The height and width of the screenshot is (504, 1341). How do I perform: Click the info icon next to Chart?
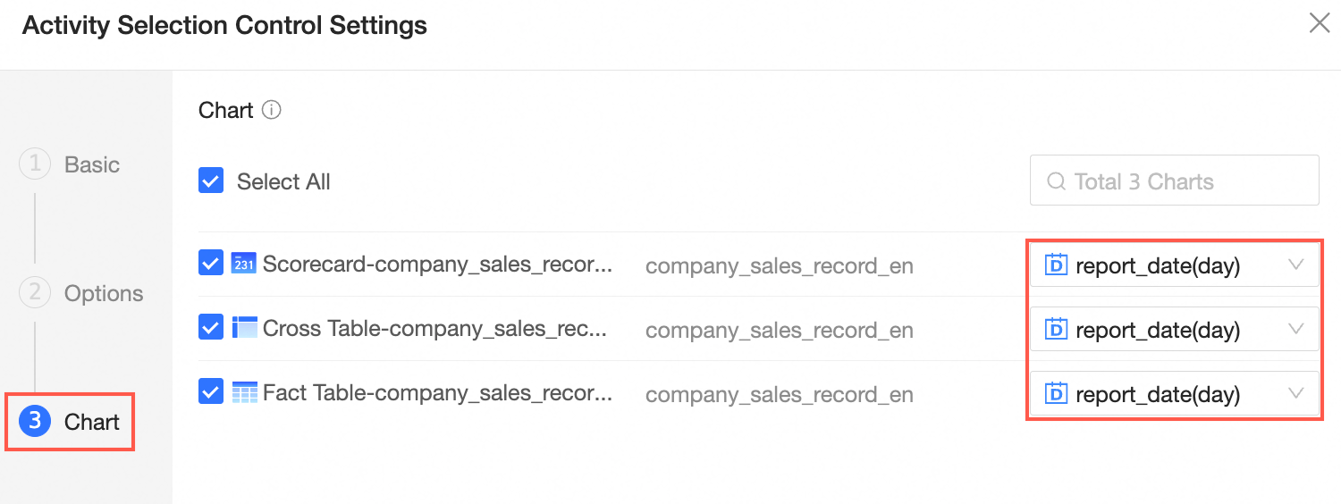click(x=272, y=111)
